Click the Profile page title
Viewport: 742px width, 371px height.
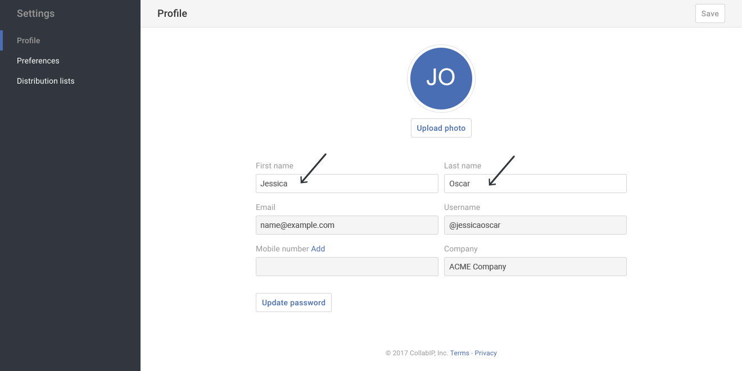tap(172, 13)
